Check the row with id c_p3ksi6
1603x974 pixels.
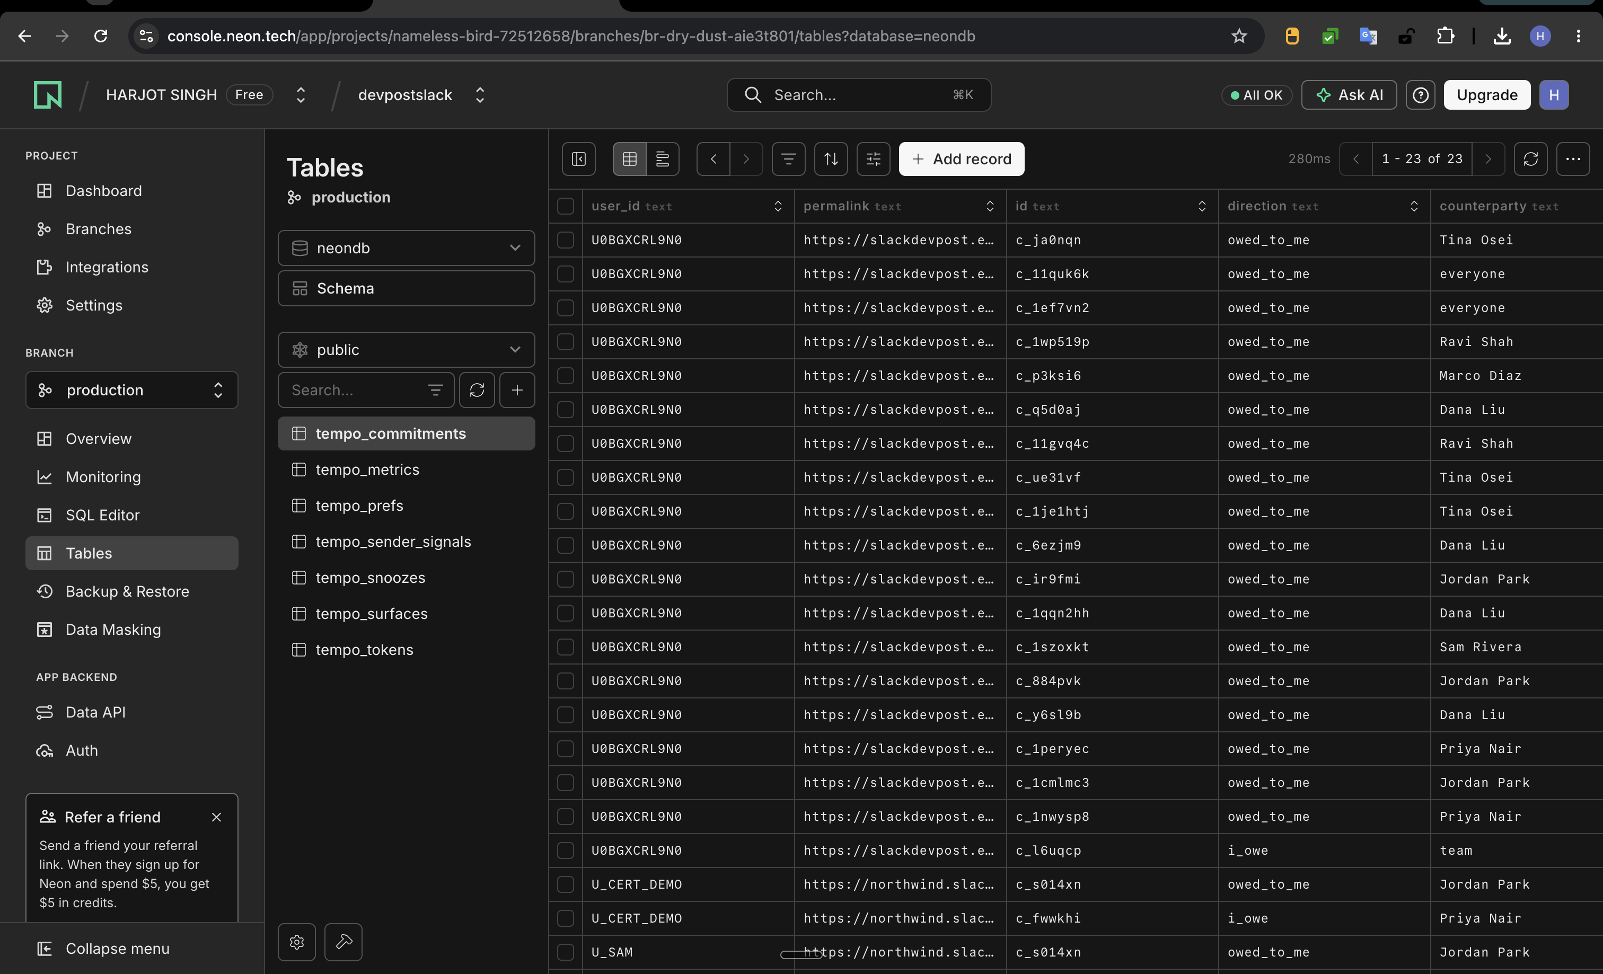[x=565, y=376]
